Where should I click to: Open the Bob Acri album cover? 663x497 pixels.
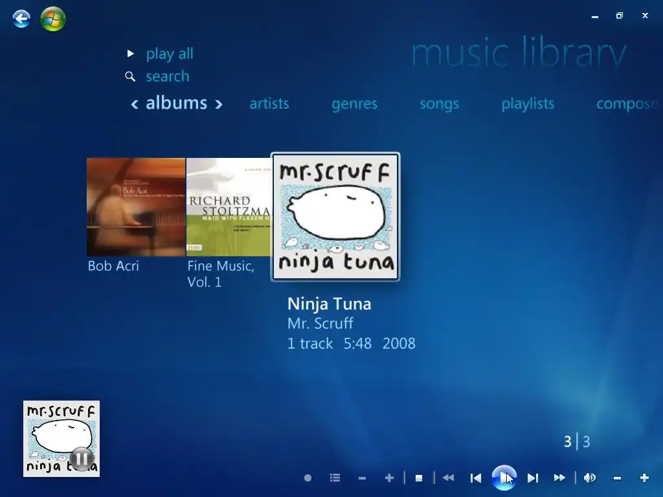coord(136,207)
